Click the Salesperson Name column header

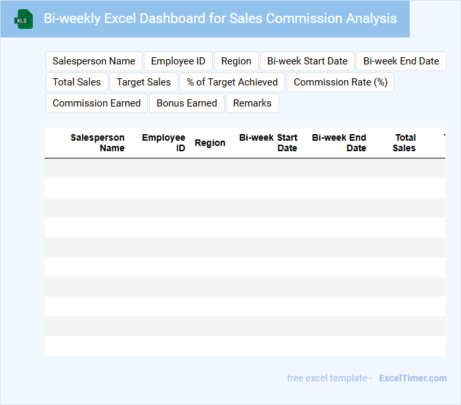point(97,143)
